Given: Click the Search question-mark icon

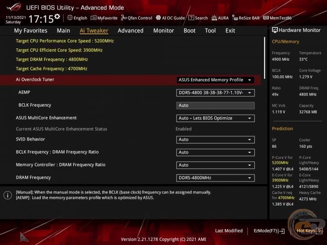Looking at the screenshot, I should [191, 18].
